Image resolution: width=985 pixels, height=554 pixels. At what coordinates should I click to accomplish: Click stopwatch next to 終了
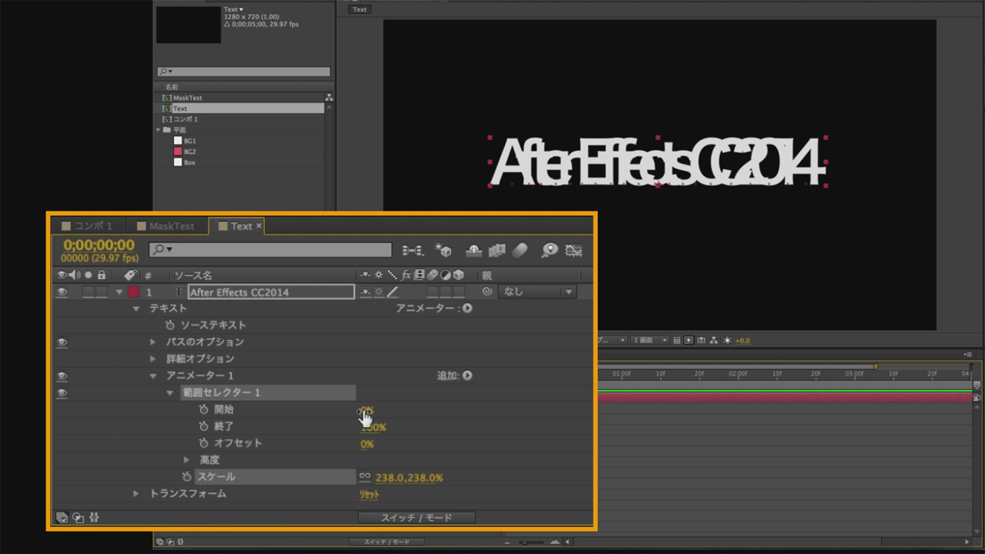203,426
